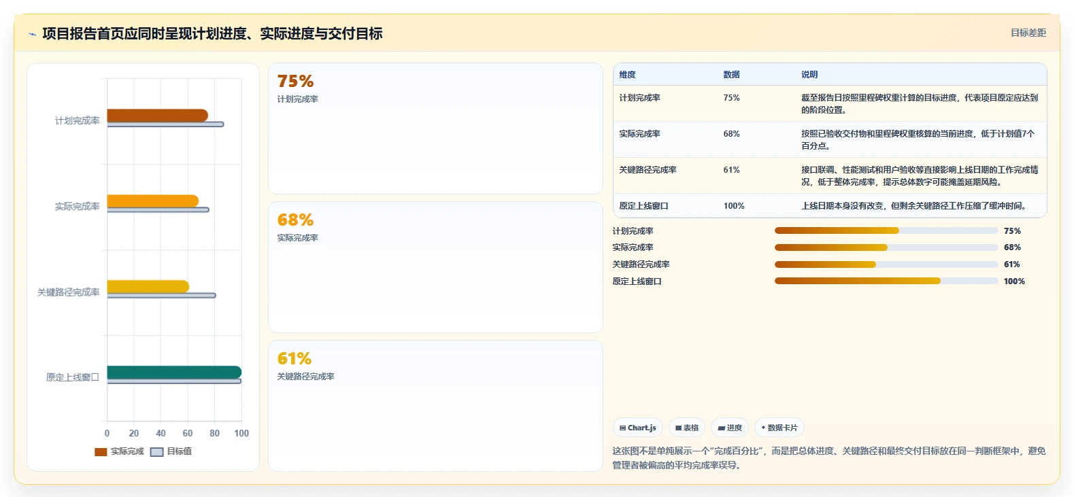Click the 75% value in the table
This screenshot has width=1074, height=497.
point(731,98)
